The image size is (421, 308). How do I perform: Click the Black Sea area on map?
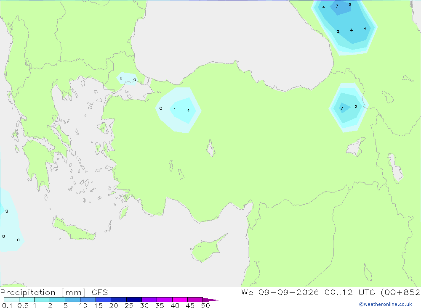click(228, 35)
